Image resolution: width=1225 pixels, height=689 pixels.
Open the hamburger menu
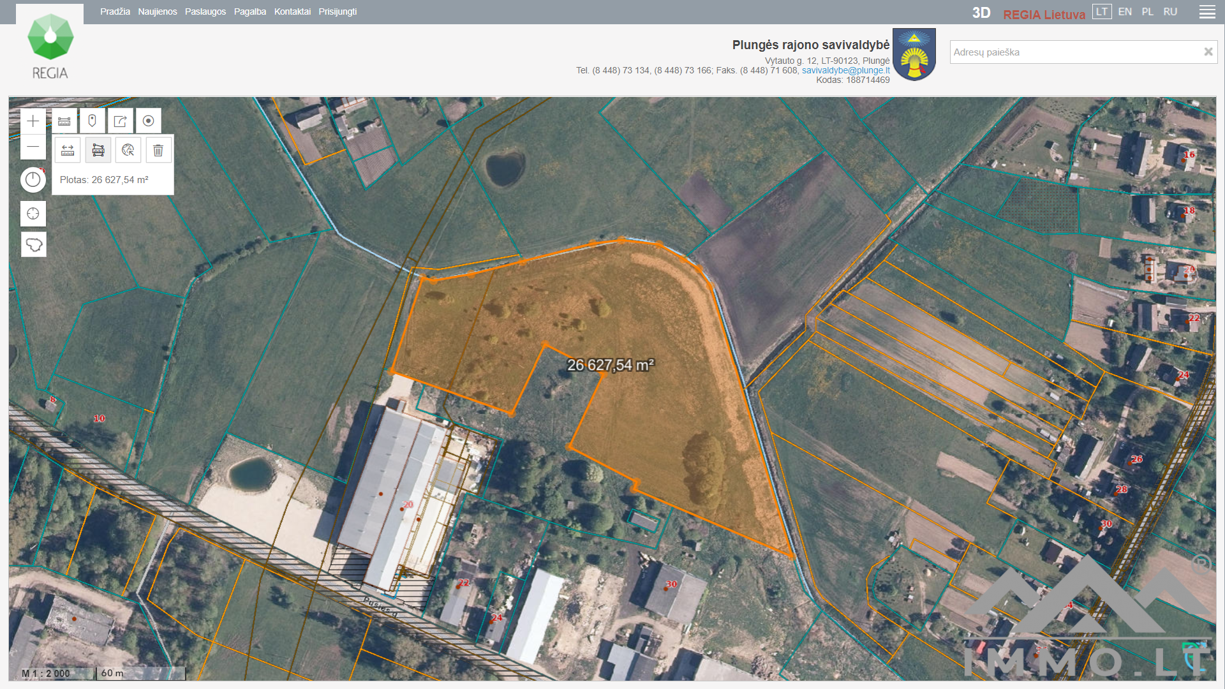pyautogui.click(x=1207, y=12)
